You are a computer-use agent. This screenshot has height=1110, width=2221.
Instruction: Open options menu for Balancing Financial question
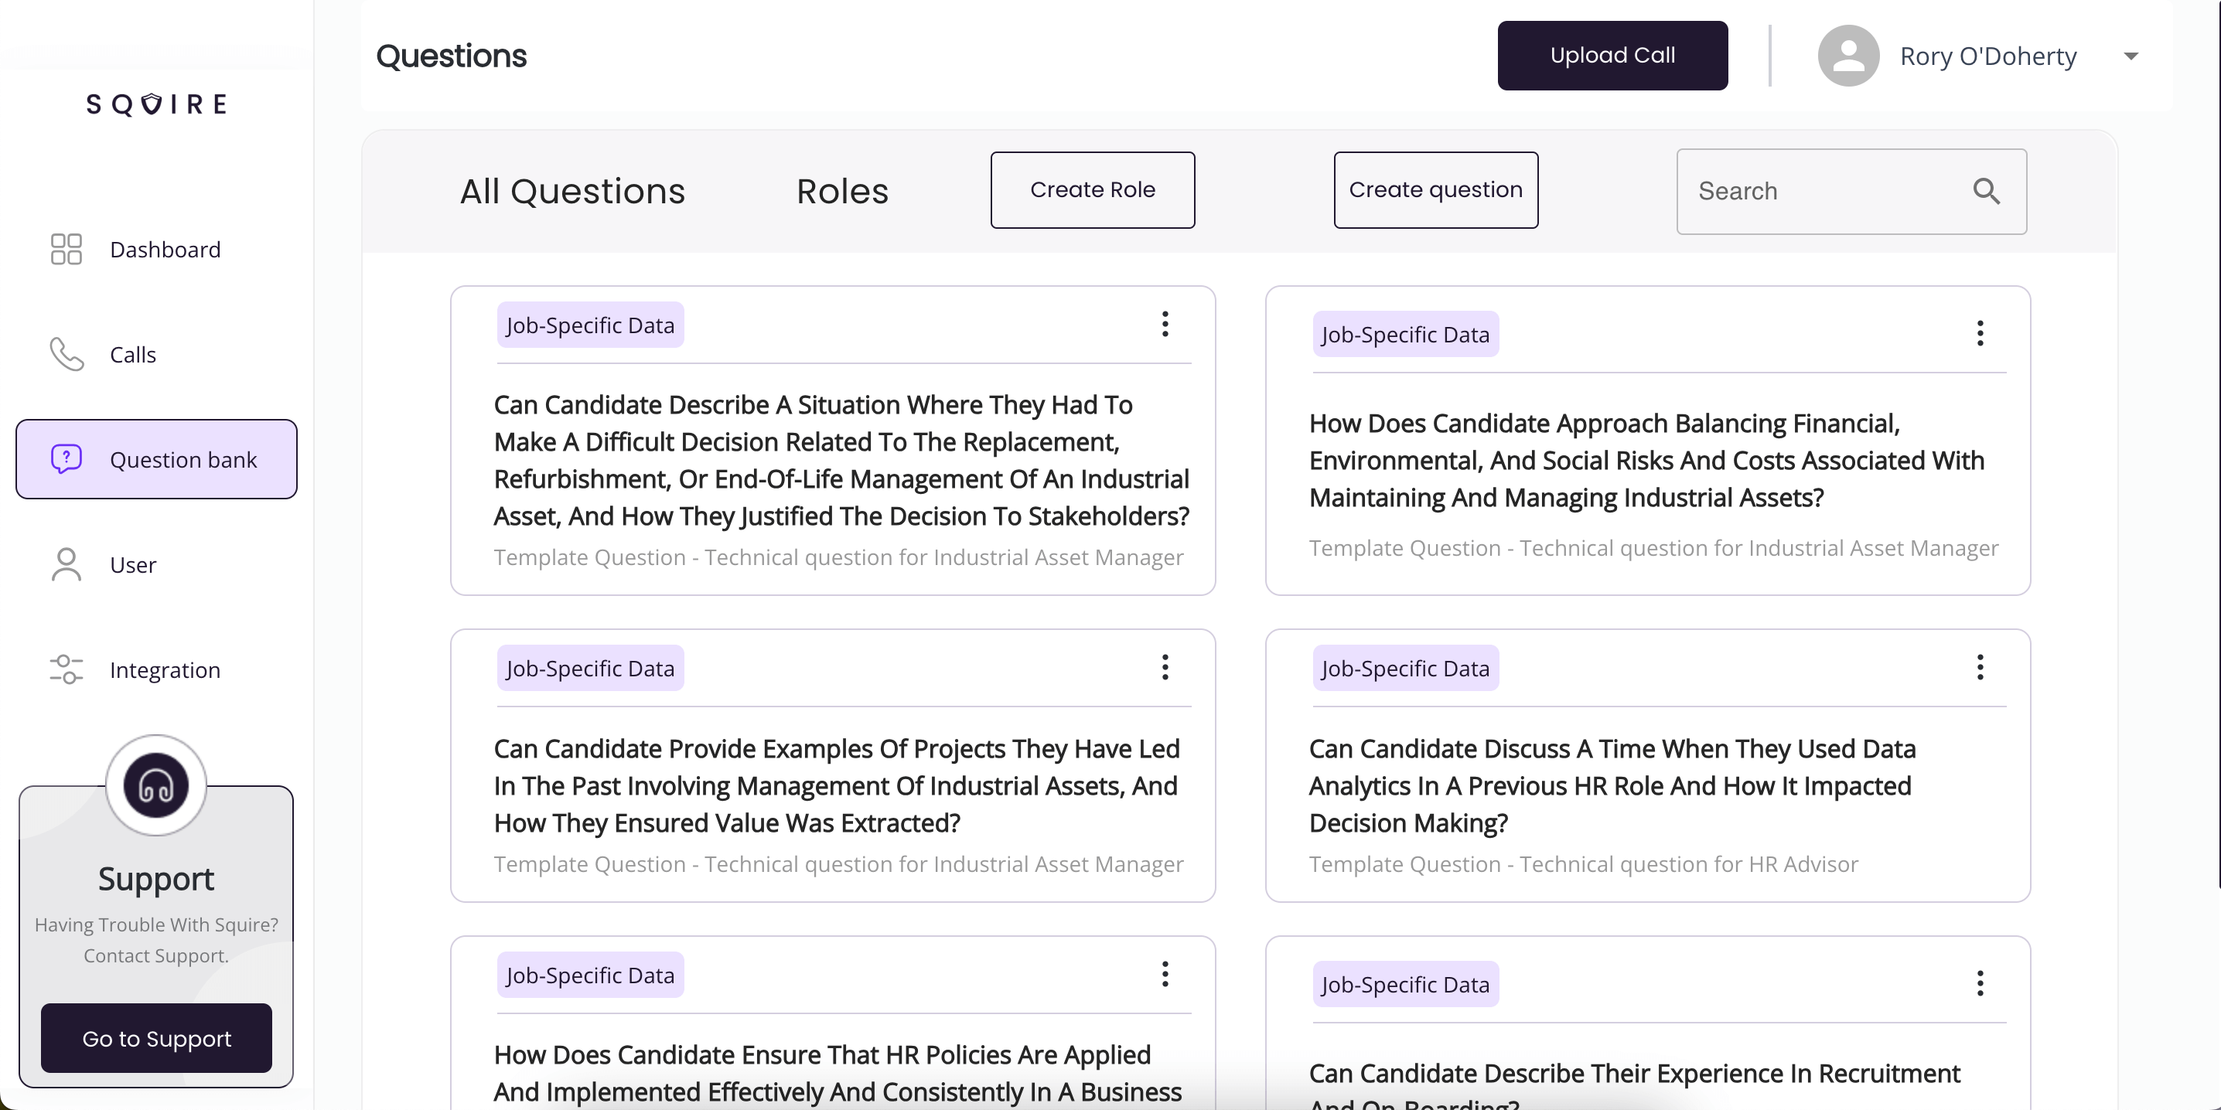coord(1980,333)
